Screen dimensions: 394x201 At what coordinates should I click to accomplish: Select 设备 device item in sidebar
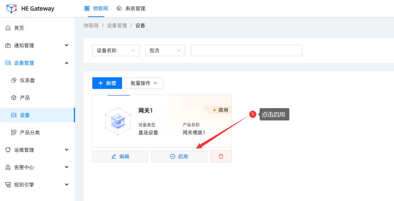(25, 115)
